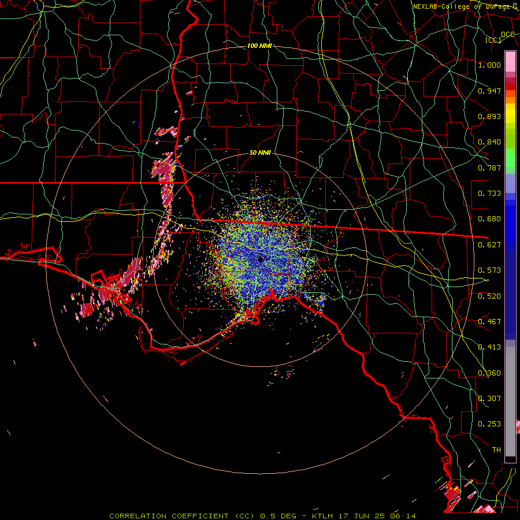Screen dimensions: 520x520
Task: Select the 0.253 scale label
Action: [489, 424]
